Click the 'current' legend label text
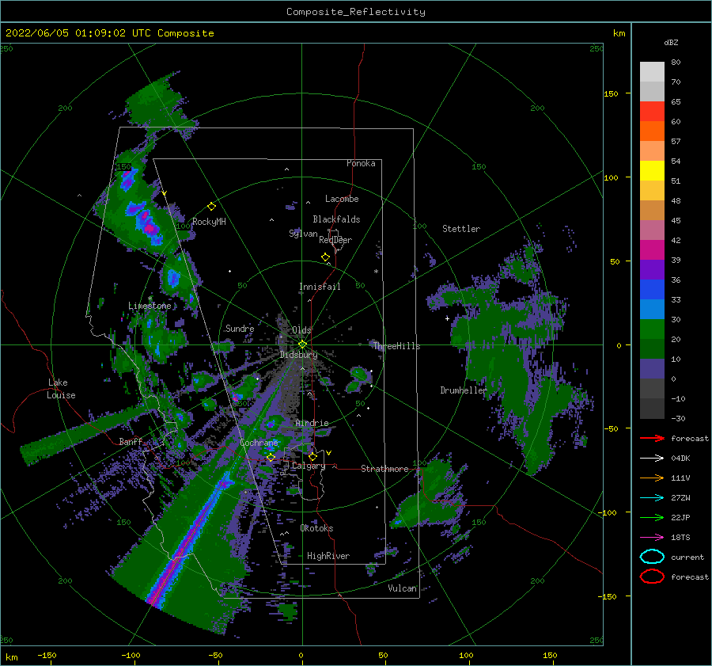712x666 pixels. [687, 557]
